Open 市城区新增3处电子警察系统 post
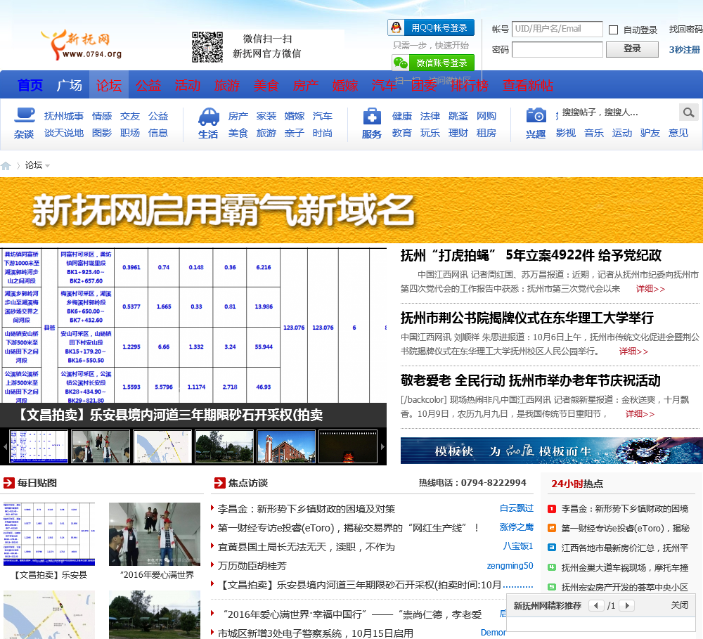 [315, 633]
